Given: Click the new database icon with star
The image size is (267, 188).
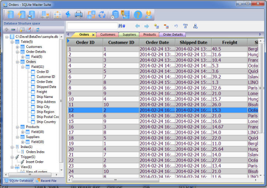Looking at the screenshot, I should (10, 14).
